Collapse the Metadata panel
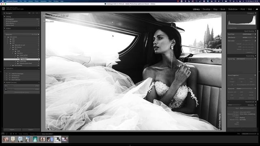 [256, 105]
